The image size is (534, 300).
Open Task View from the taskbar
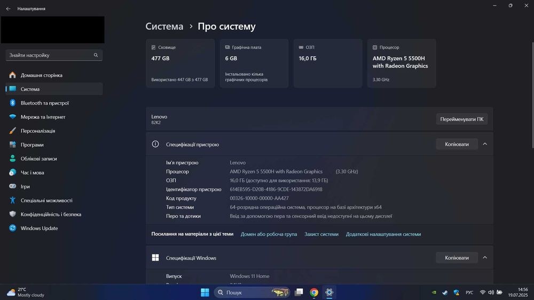coord(299,292)
